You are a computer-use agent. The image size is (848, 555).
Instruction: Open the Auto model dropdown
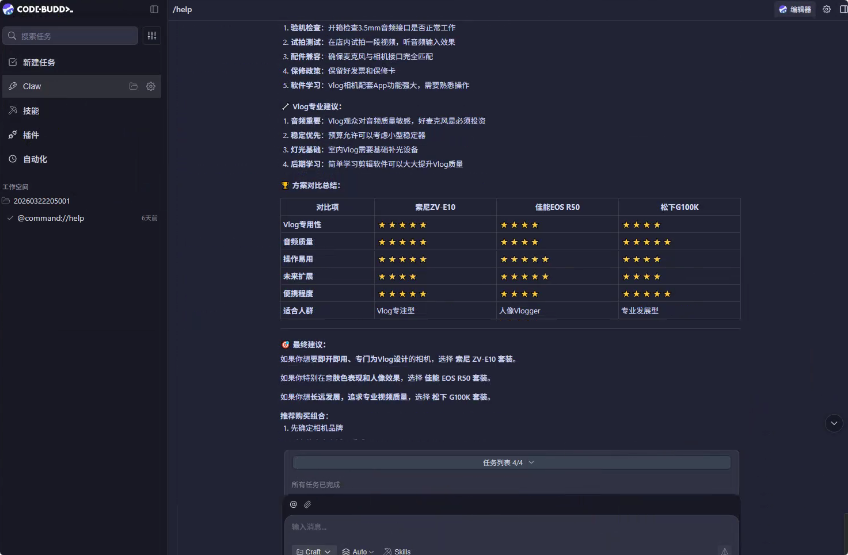[x=358, y=551]
